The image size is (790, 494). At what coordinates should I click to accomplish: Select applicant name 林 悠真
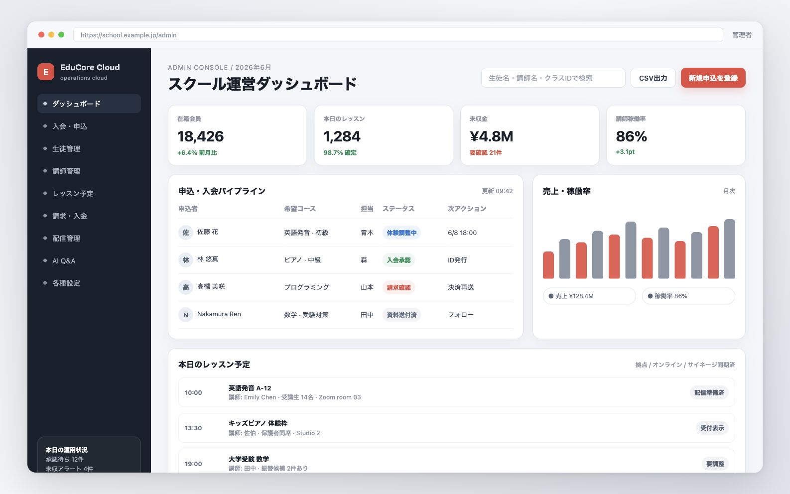pos(208,259)
